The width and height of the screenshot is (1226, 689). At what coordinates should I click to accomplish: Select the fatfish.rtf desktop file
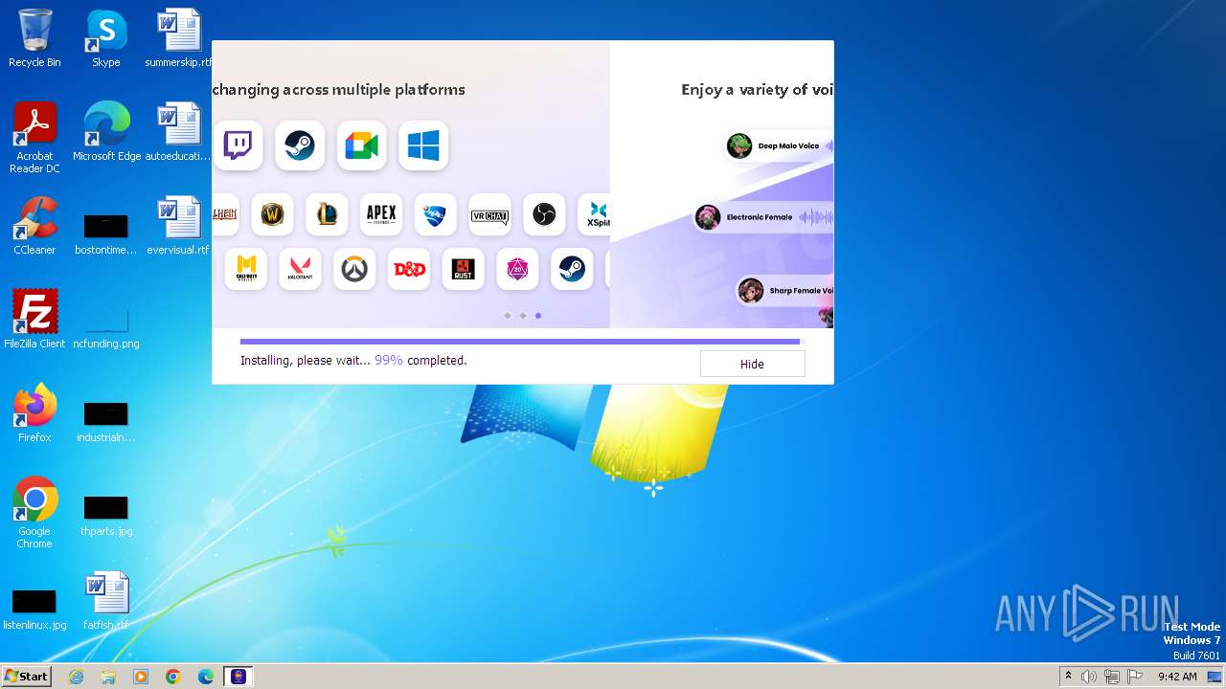coord(105,601)
